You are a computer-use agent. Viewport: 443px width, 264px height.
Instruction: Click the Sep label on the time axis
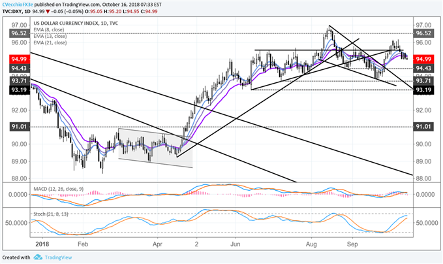(x=352, y=244)
